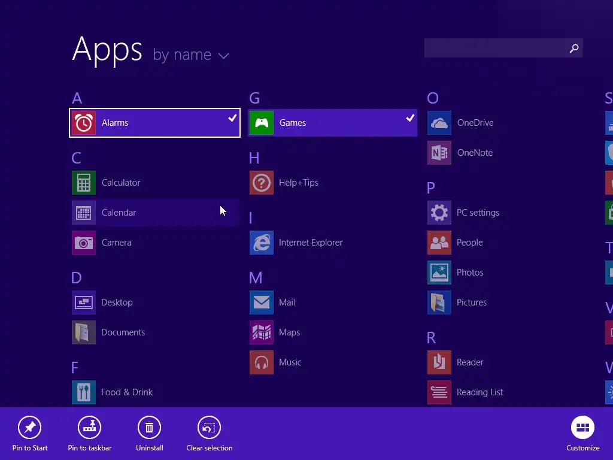Click the 'Internet Explorer' label
The height and width of the screenshot is (460, 613).
pyautogui.click(x=311, y=243)
